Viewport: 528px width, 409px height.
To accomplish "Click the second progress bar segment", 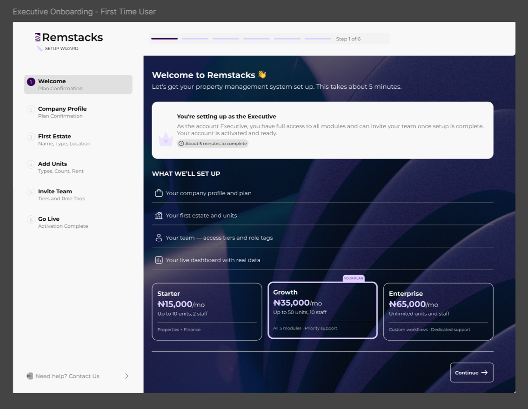I will 195,39.
